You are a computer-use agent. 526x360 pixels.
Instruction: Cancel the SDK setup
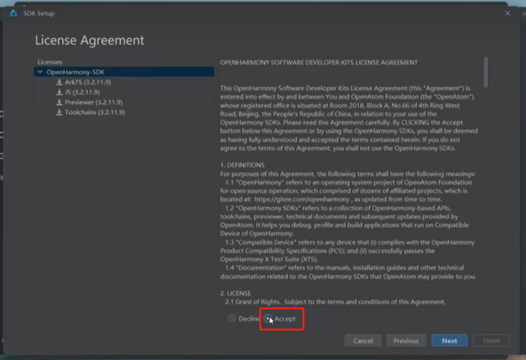[362, 341]
